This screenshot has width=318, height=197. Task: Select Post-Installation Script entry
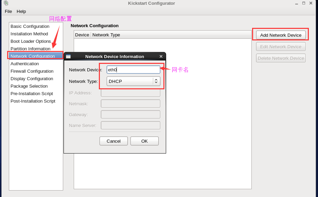coord(36,101)
